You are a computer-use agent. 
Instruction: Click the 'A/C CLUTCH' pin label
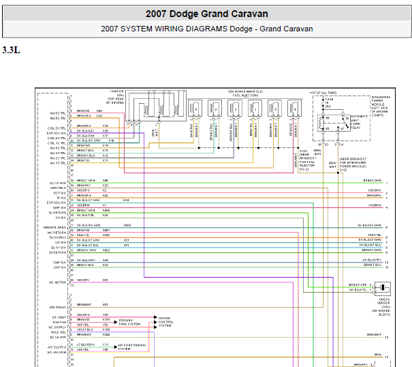(57, 347)
